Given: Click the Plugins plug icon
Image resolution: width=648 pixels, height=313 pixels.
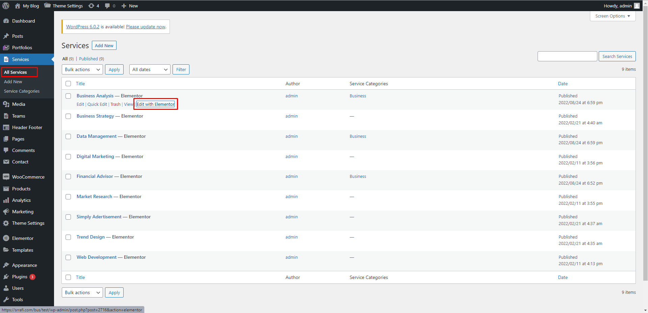Looking at the screenshot, I should 6,277.
